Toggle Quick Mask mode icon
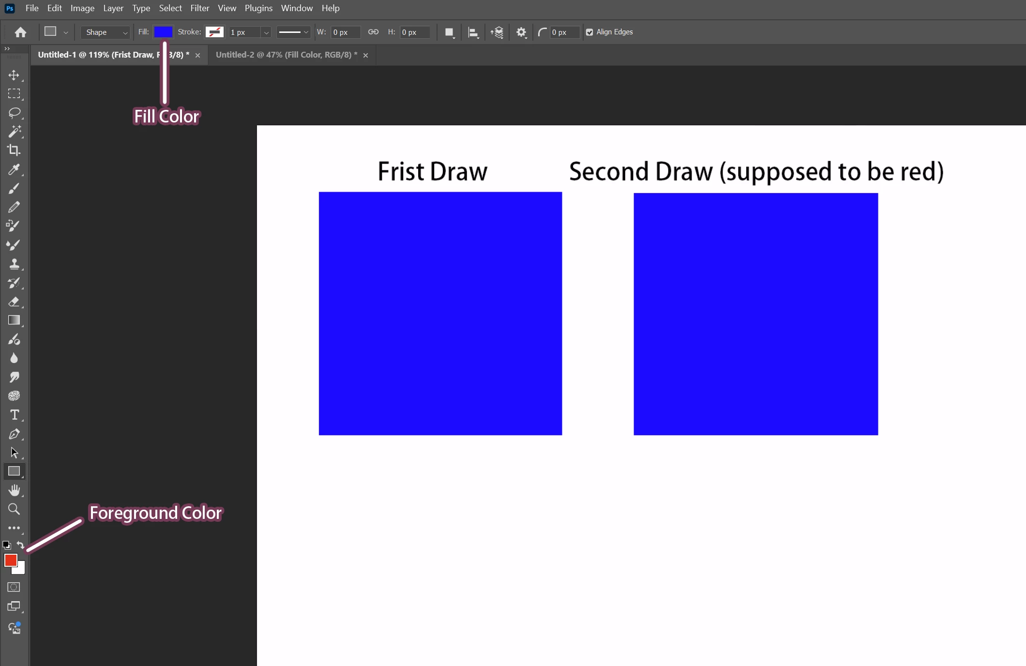The image size is (1026, 666). point(14,587)
